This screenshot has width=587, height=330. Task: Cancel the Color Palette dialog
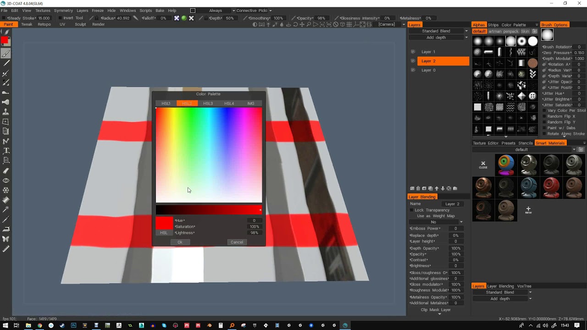[x=237, y=242]
